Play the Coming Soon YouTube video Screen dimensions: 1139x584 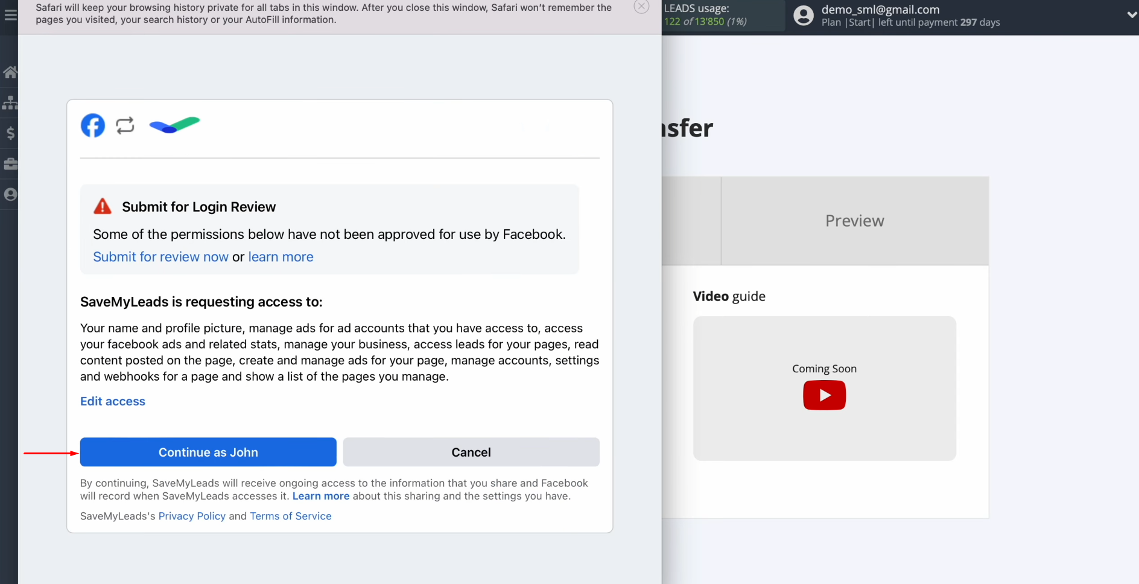(x=824, y=395)
